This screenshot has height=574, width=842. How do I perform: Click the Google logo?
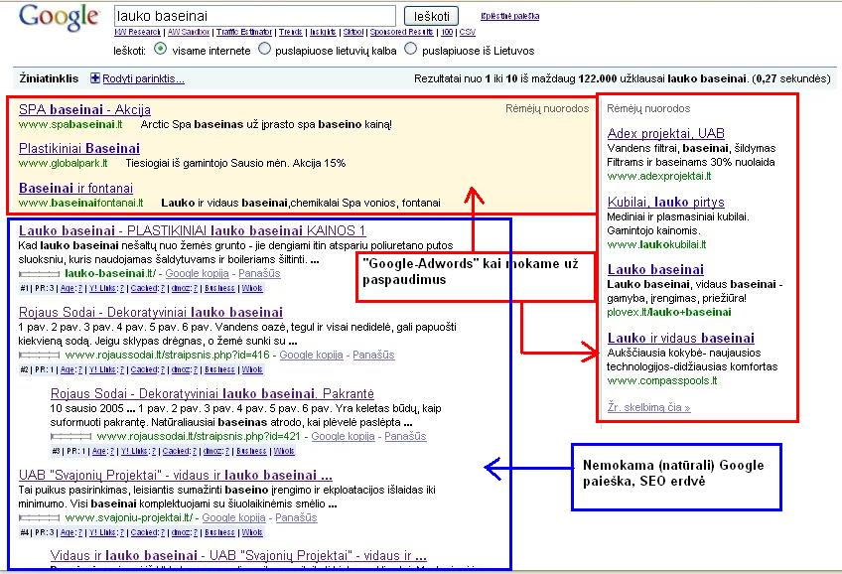(x=59, y=18)
